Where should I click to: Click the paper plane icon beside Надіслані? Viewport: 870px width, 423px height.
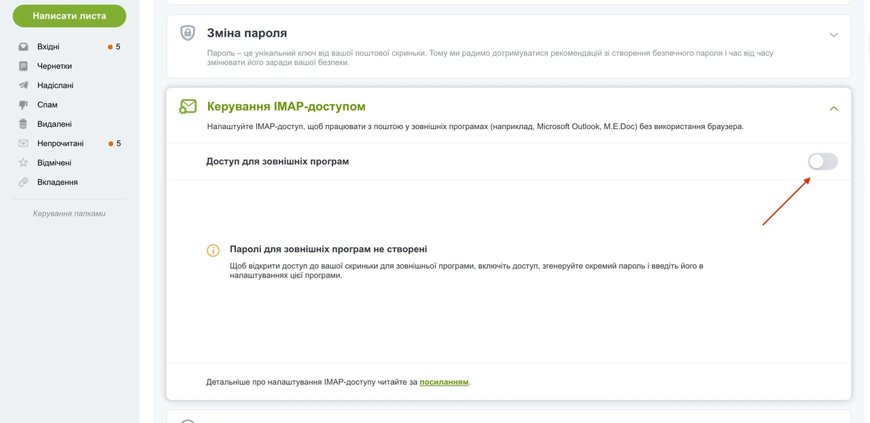coord(23,86)
